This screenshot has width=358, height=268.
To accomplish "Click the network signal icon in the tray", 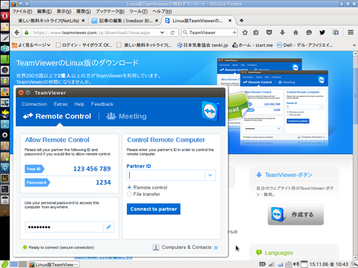I will click(x=271, y=264).
